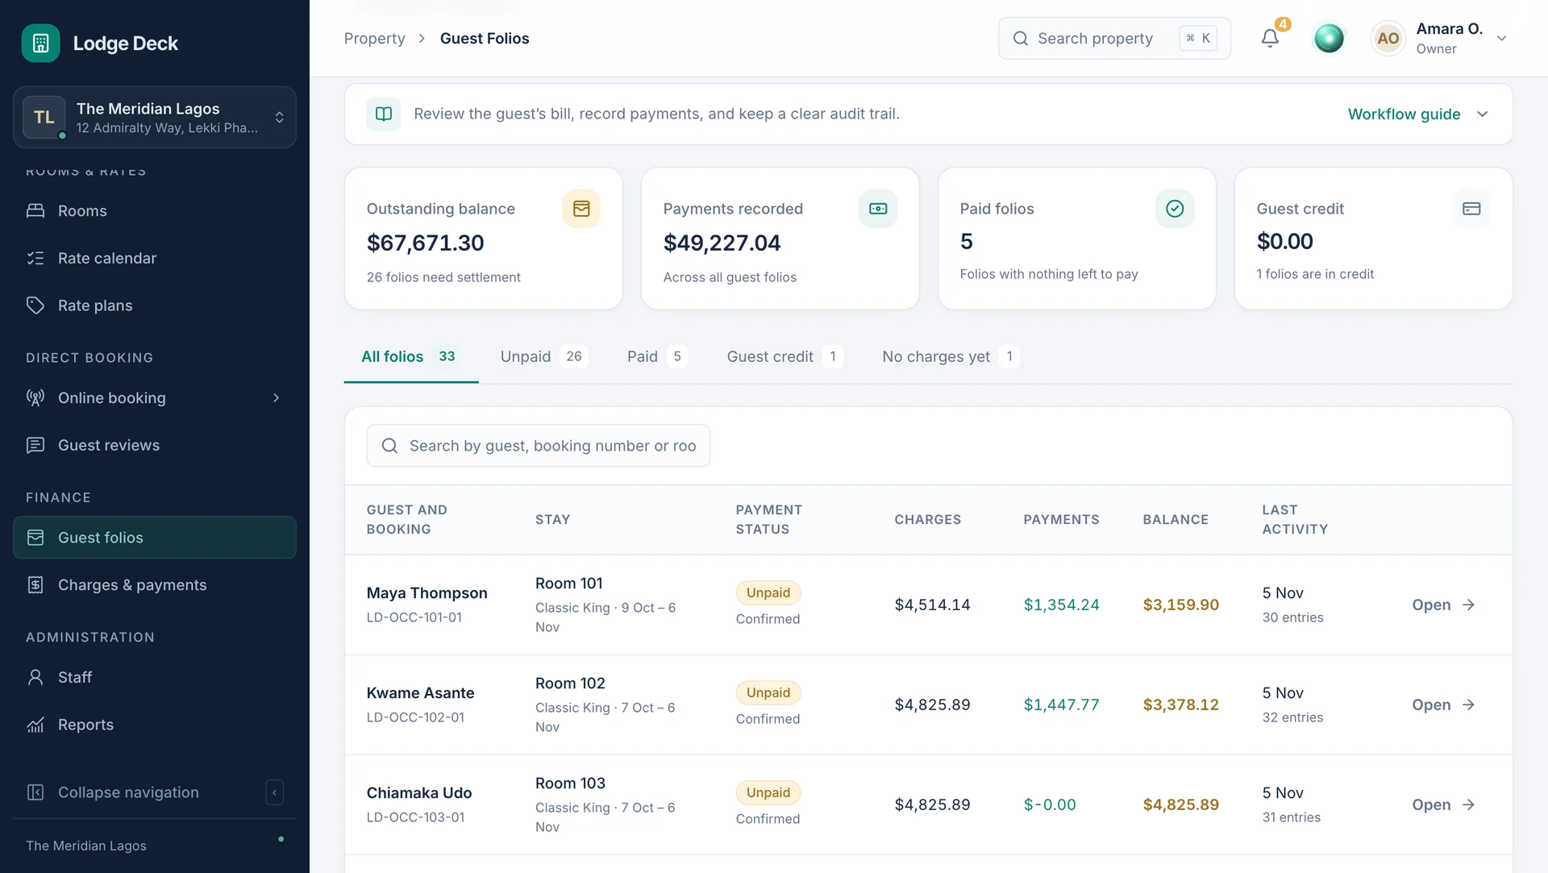The width and height of the screenshot is (1548, 873).
Task: Select the All folios tab
Action: 410,356
